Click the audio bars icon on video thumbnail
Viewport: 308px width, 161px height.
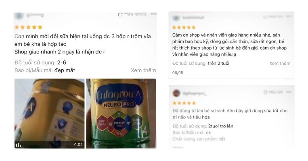[x=18, y=145]
